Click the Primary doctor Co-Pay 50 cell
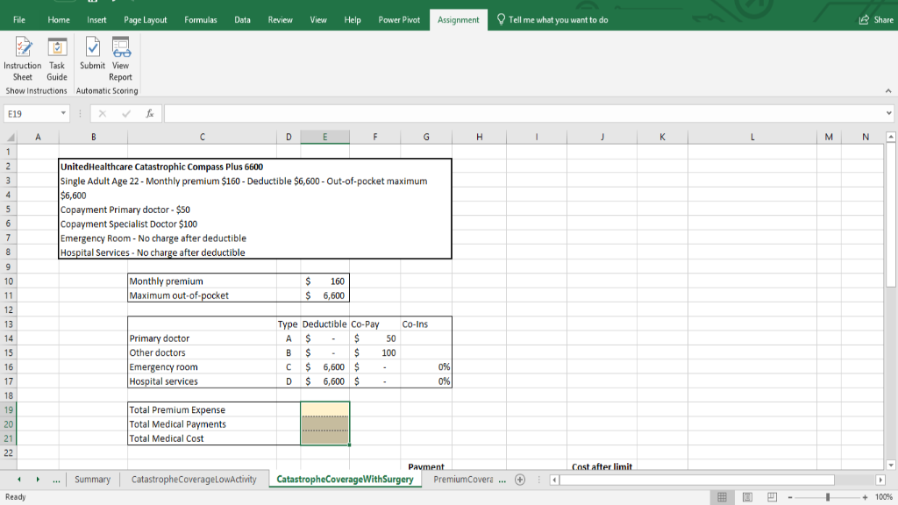 click(x=375, y=338)
